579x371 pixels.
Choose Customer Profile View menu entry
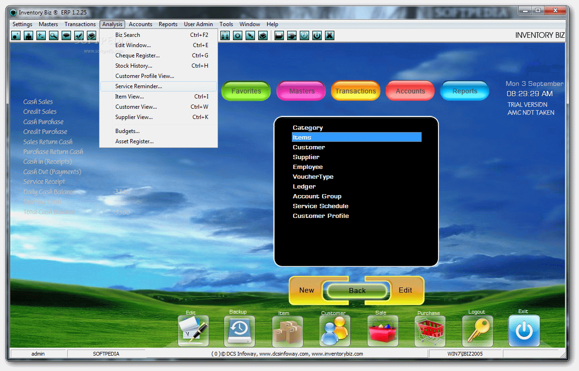[158, 76]
